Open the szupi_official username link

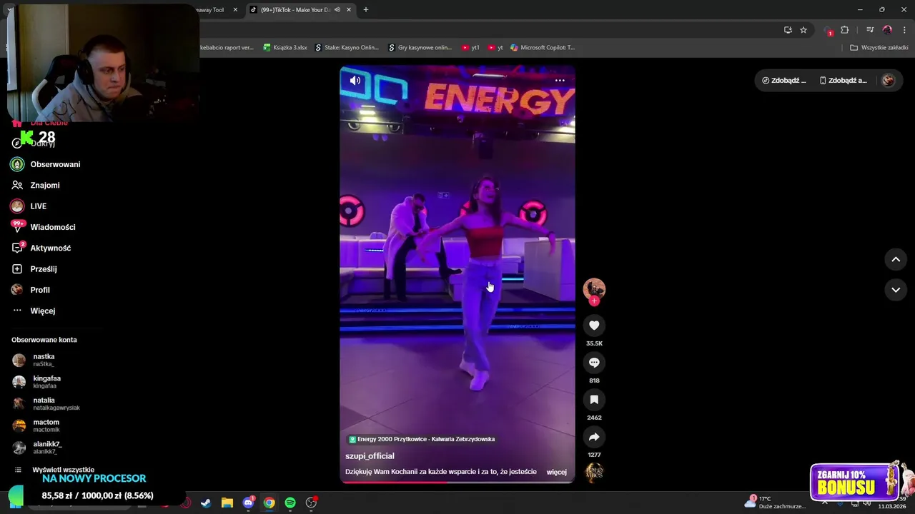pos(370,456)
